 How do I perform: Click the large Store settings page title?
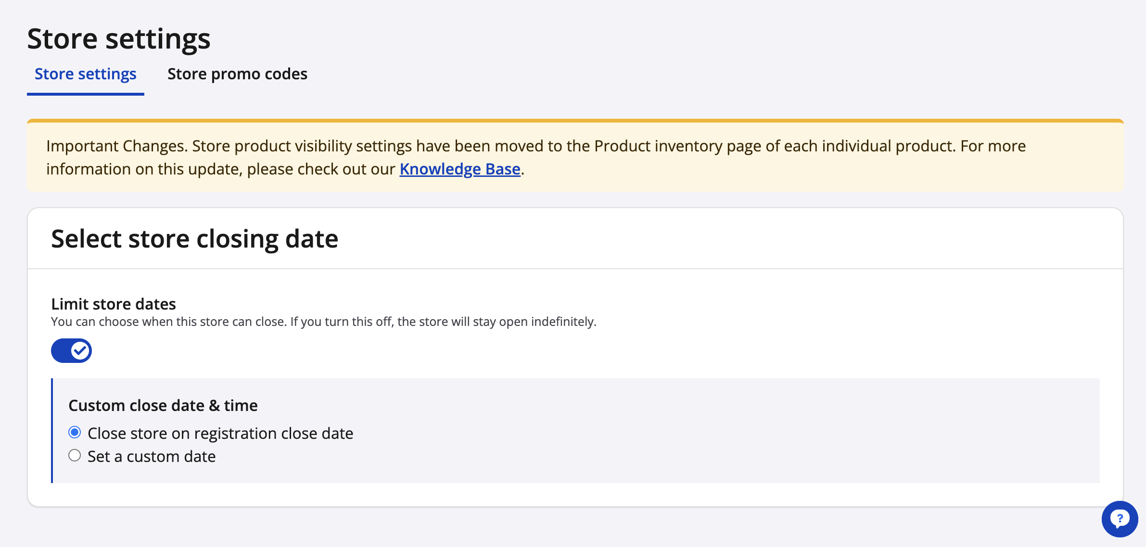(119, 38)
